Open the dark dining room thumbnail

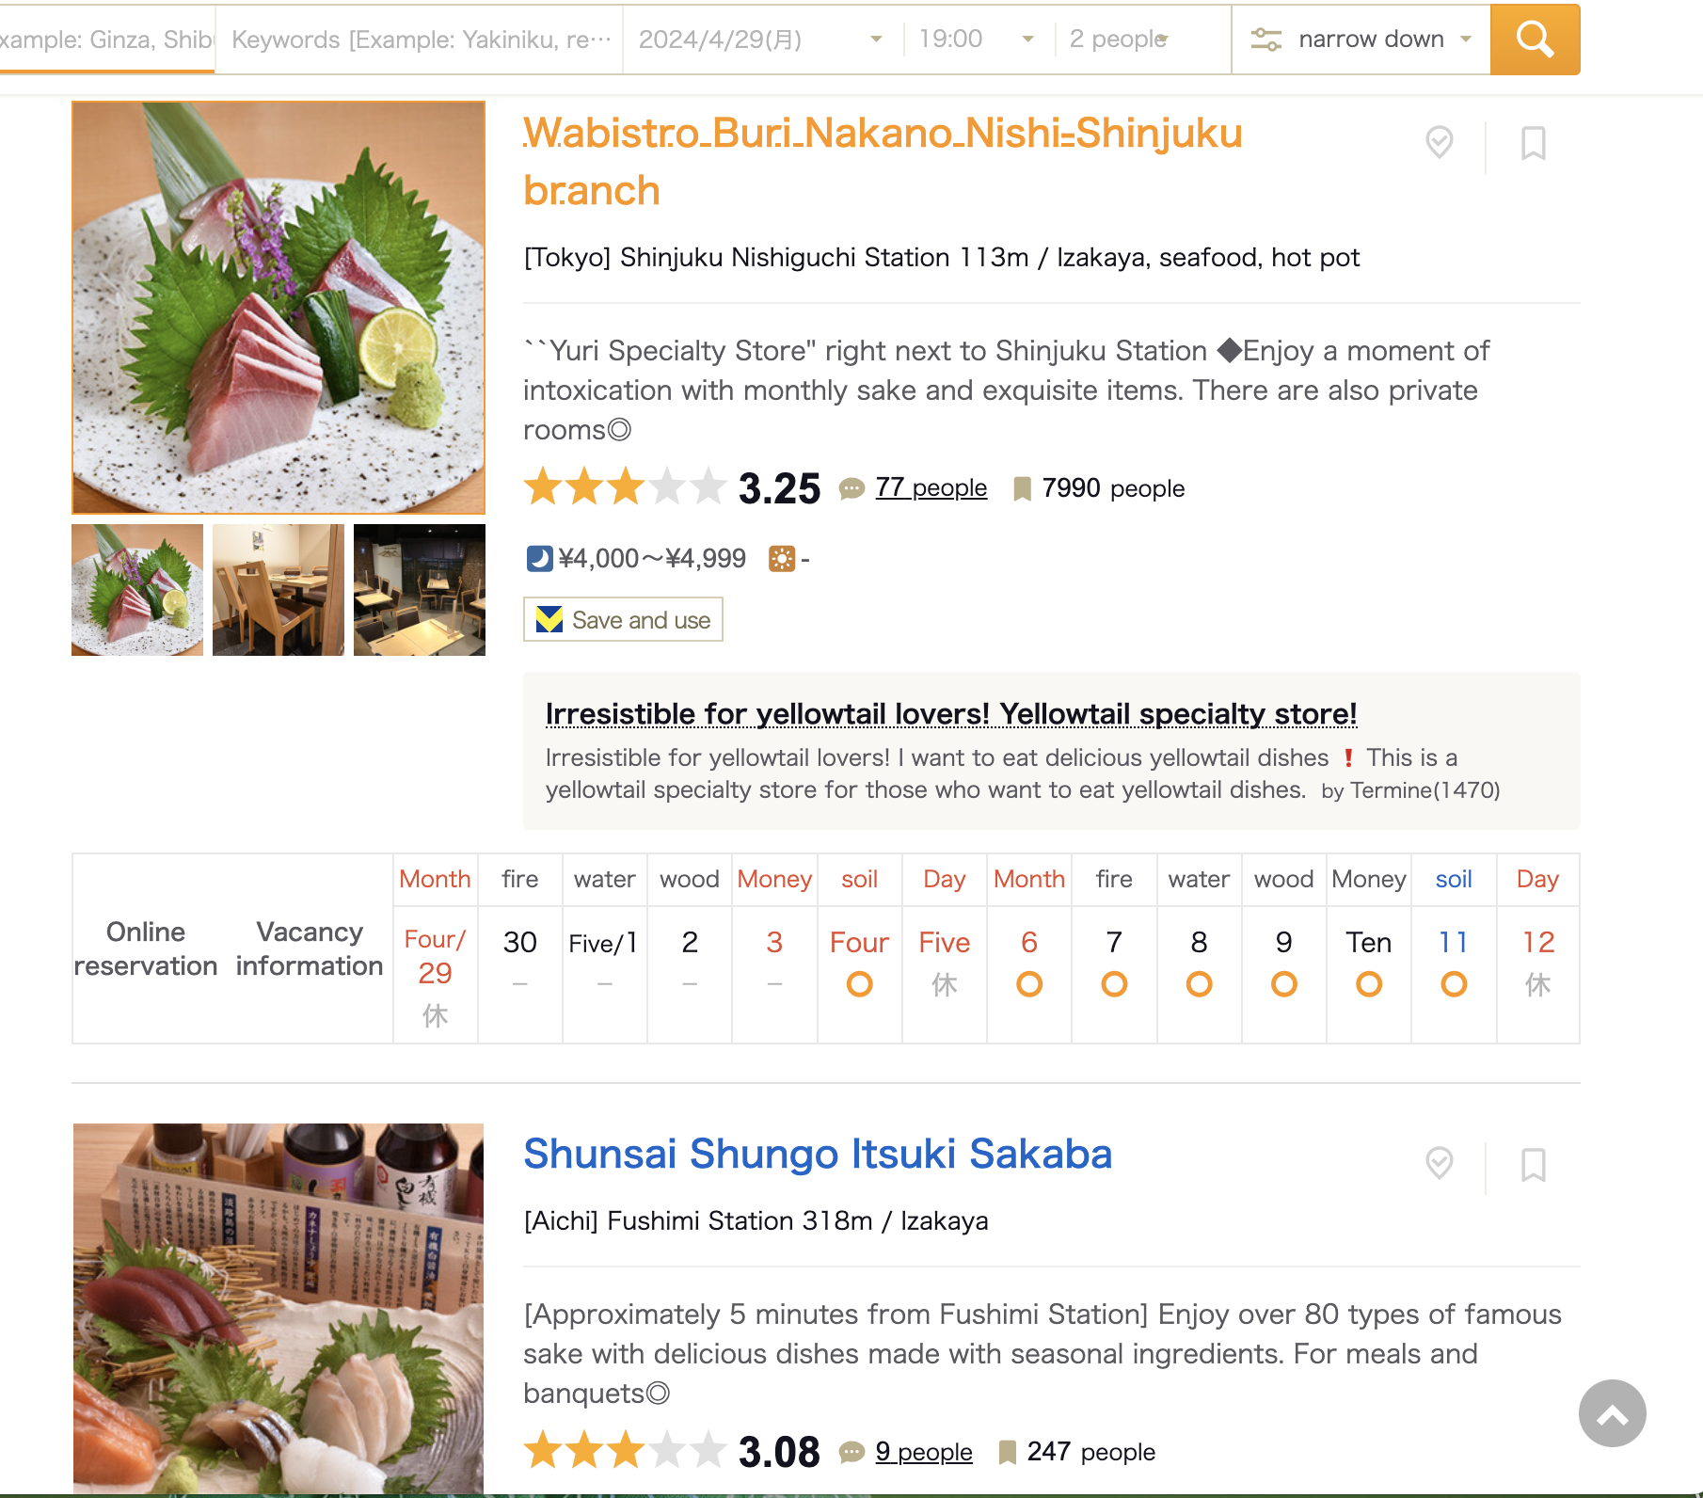tap(419, 590)
